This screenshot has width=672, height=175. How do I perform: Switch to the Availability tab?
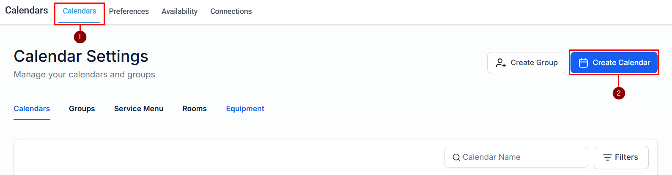coord(179,11)
